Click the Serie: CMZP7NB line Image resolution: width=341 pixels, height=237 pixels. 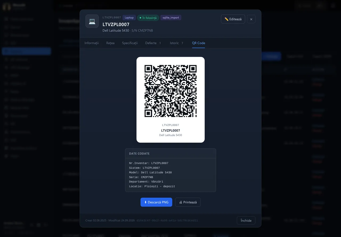pyautogui.click(x=141, y=177)
